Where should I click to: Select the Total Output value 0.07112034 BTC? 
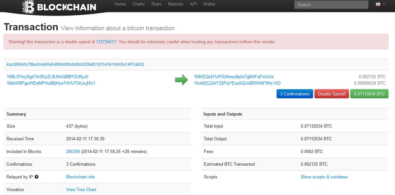tap(316, 139)
